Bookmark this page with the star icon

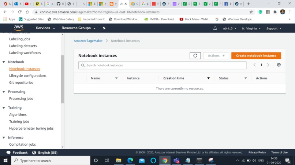tap(251, 12)
